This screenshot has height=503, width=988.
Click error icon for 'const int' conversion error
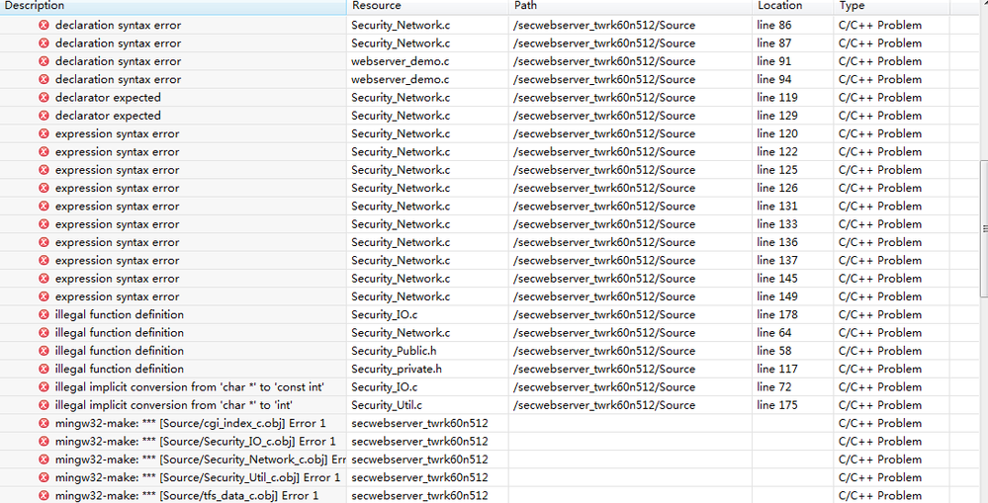[x=44, y=387]
